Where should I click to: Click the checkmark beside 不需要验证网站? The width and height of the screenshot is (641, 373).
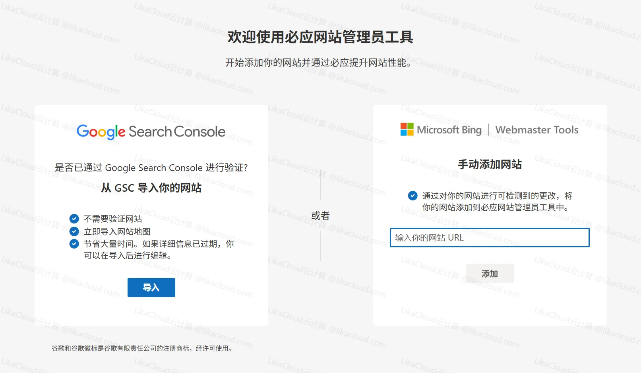74,218
